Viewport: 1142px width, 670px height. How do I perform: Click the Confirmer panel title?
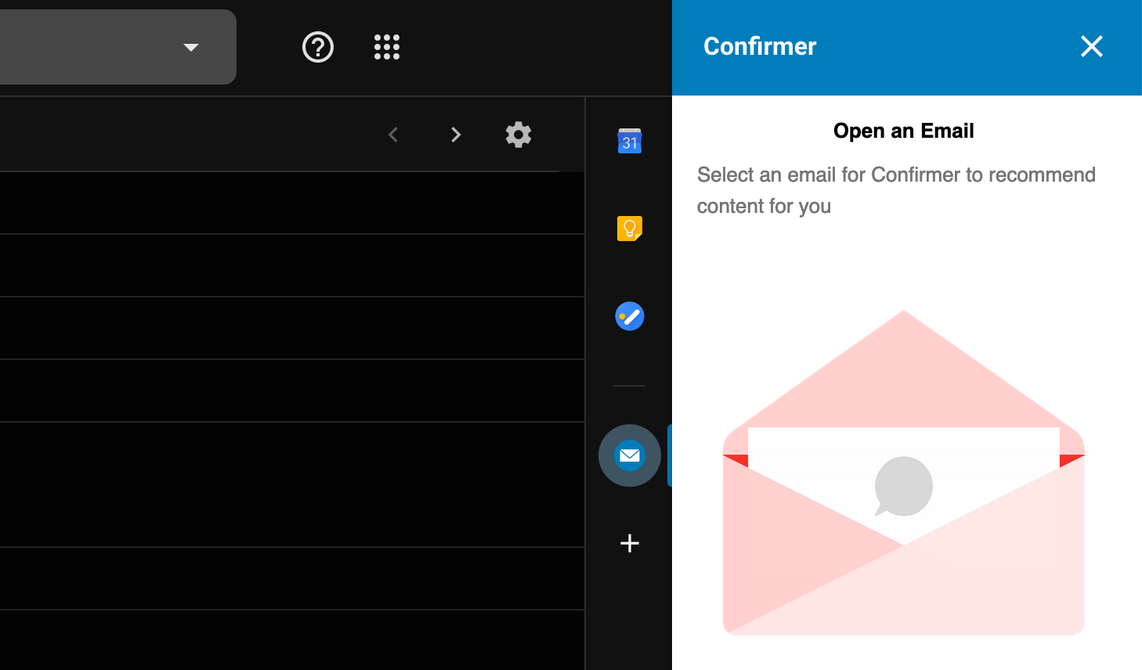pos(760,46)
